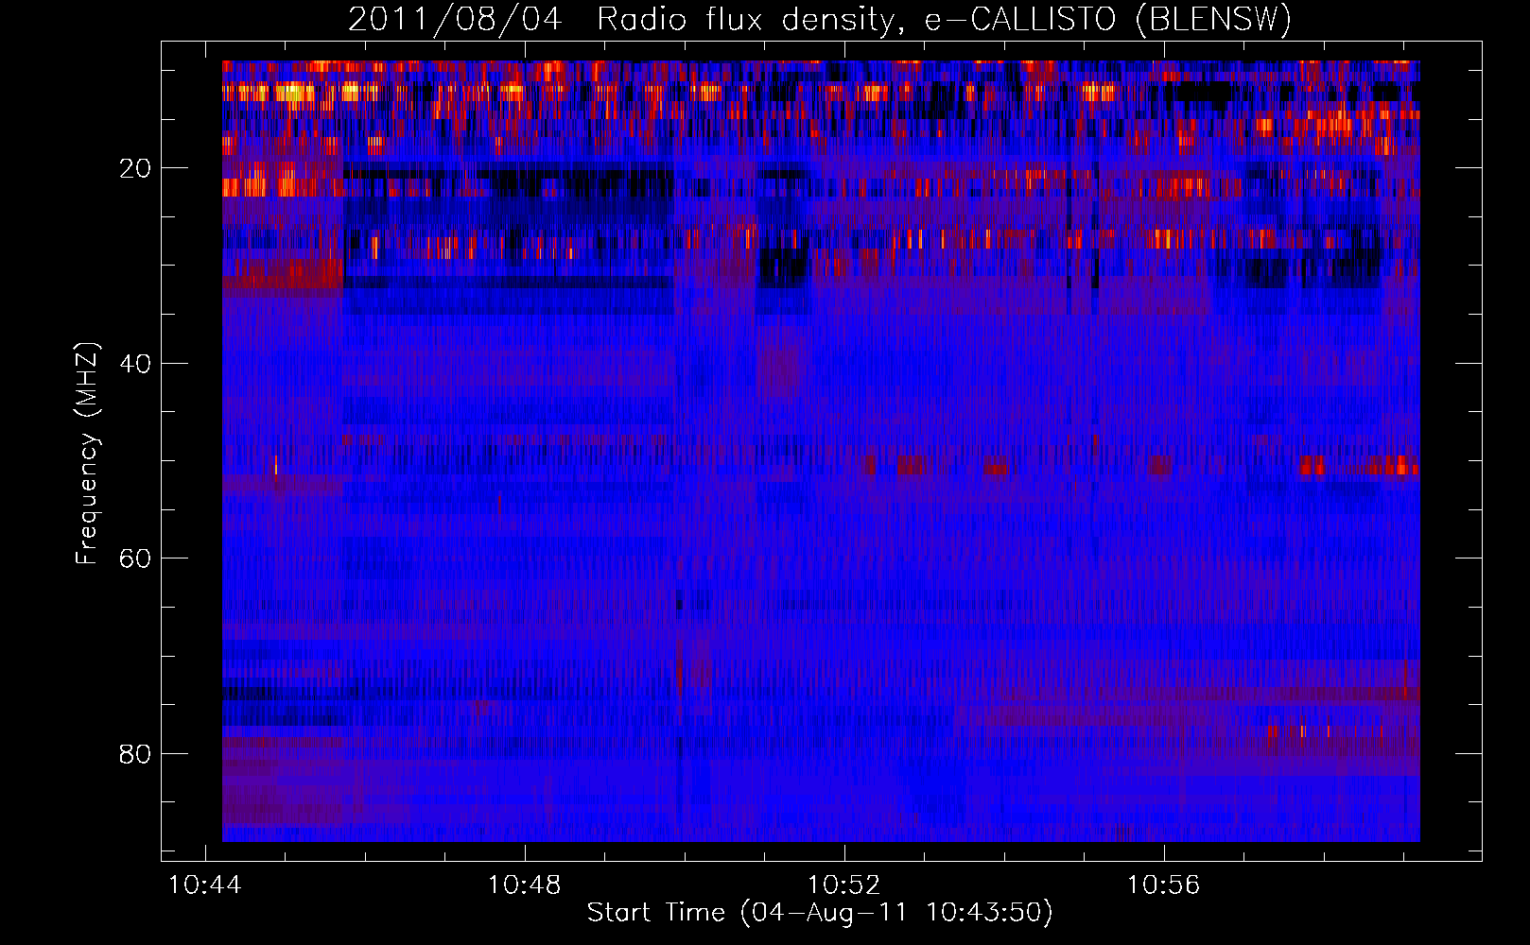Click the 60 frequency tick label

(135, 558)
